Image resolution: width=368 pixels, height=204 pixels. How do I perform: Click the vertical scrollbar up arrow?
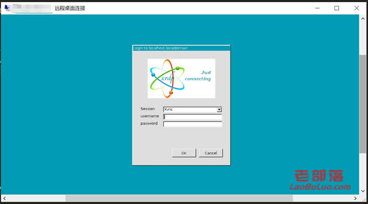363,18
